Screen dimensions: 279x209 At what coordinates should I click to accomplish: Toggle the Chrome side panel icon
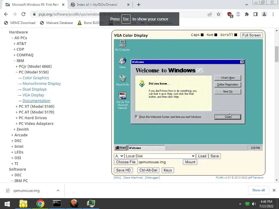point(256,14)
